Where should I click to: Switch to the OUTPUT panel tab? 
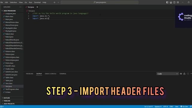pos(39,74)
